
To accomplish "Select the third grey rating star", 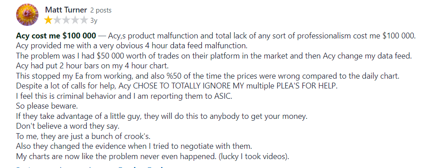I will tap(66, 20).
